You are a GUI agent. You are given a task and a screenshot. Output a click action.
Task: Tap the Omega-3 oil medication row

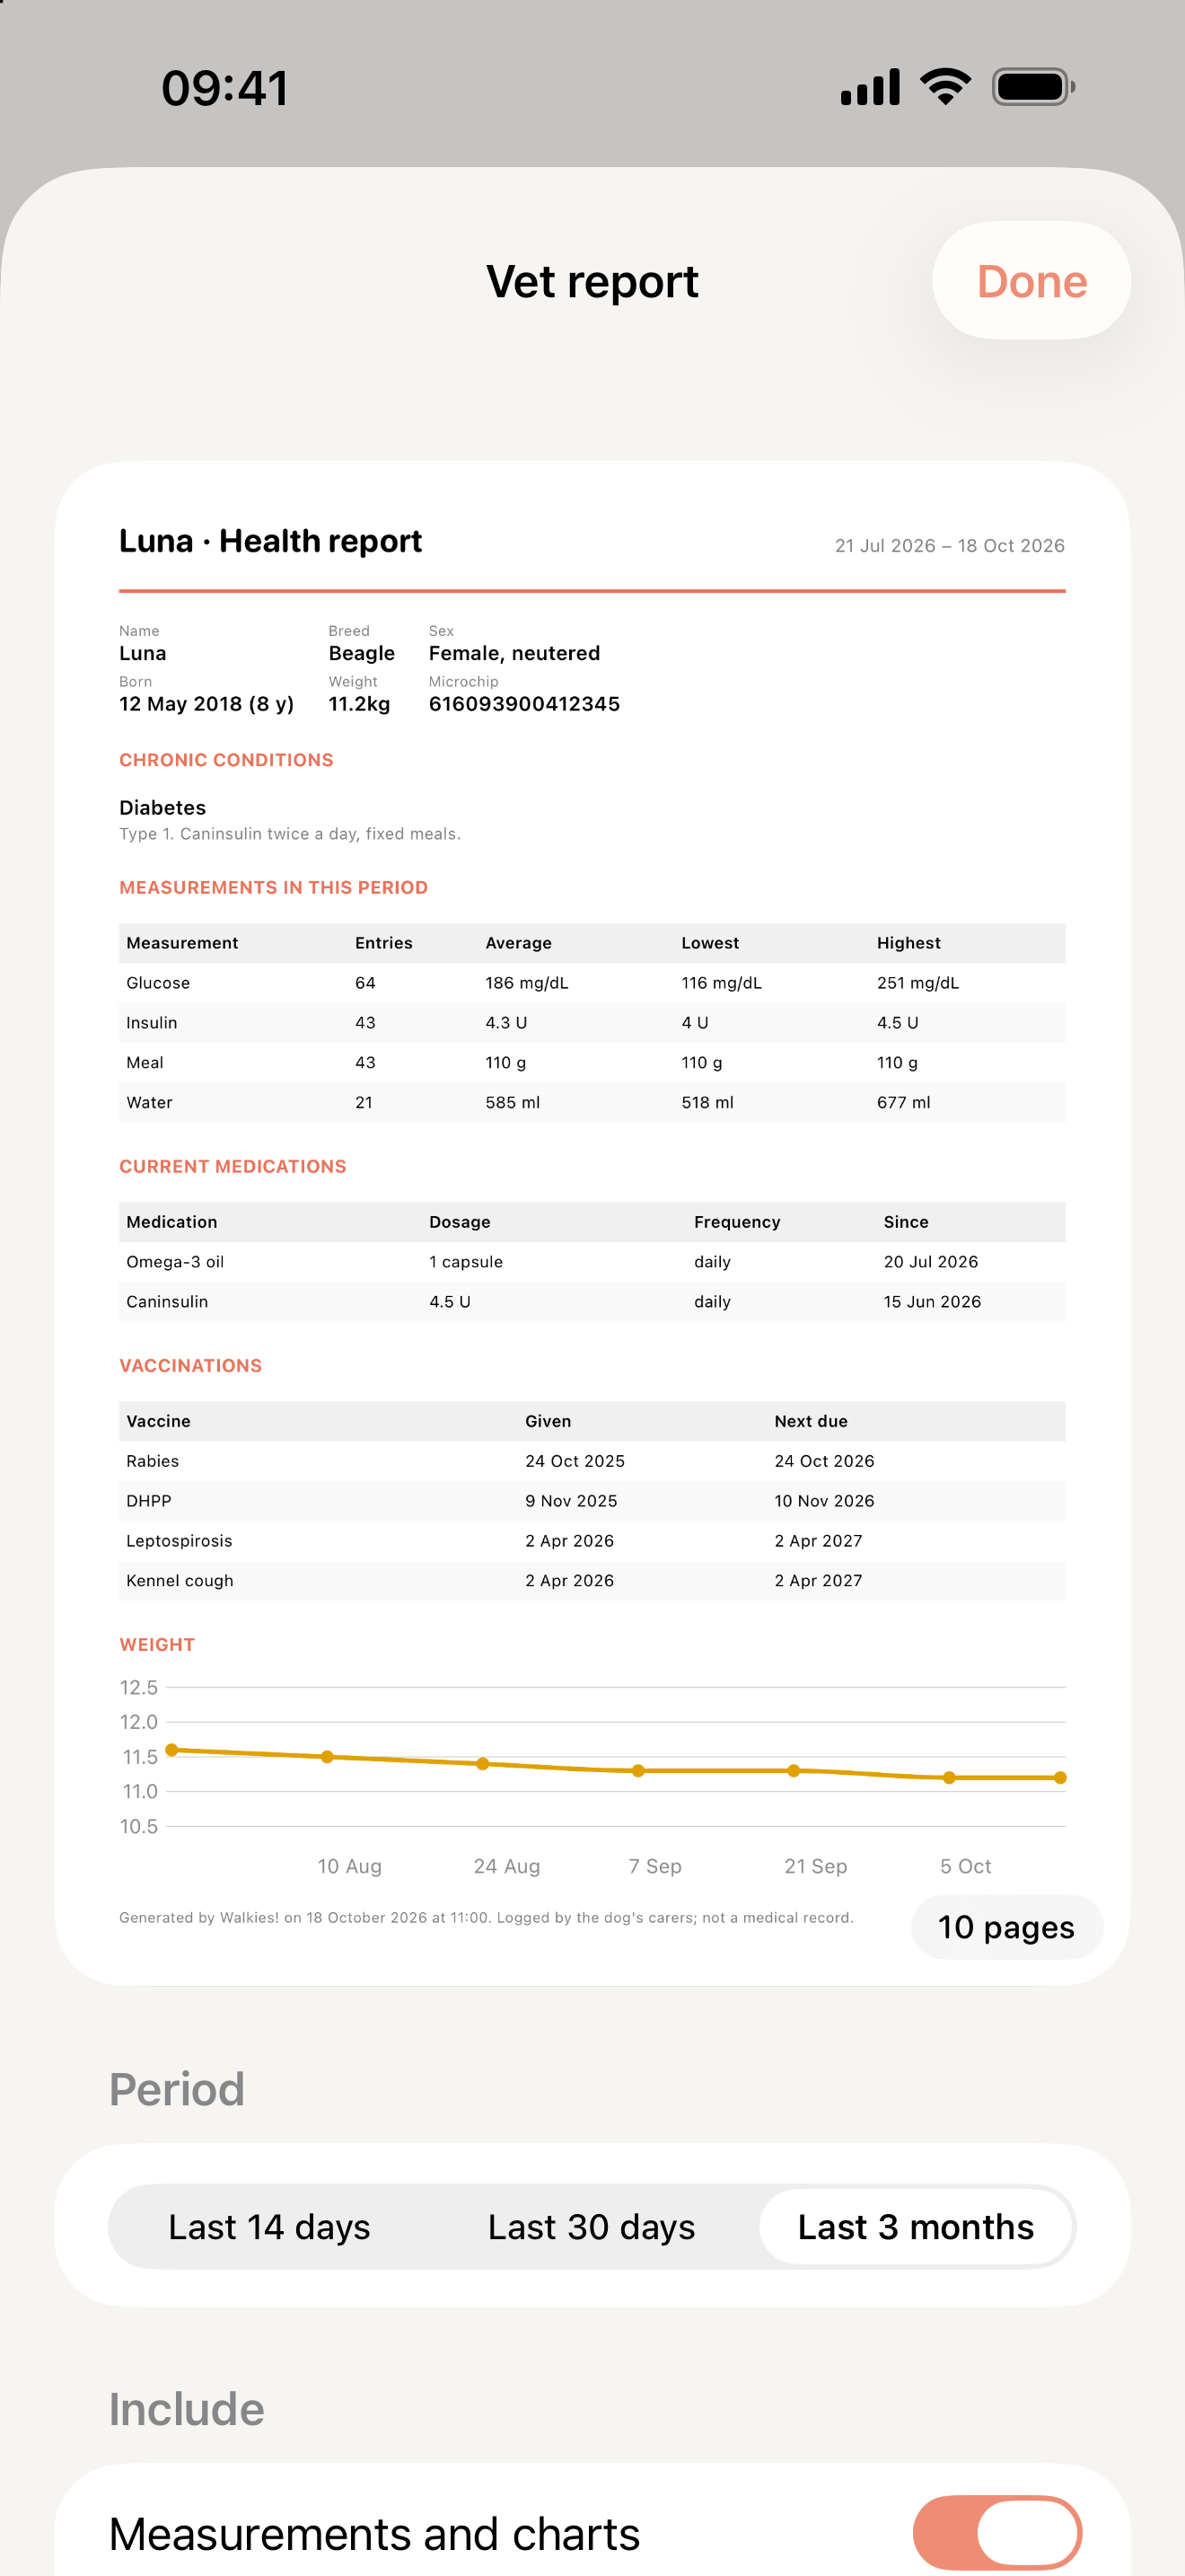[x=592, y=1262]
